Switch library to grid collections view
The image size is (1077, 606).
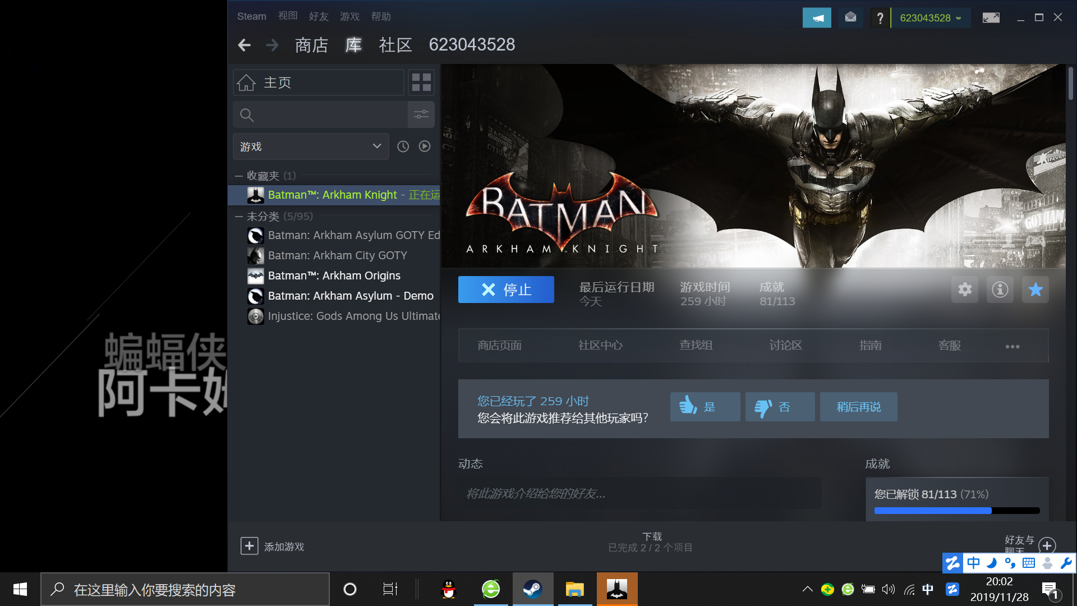[x=421, y=82]
